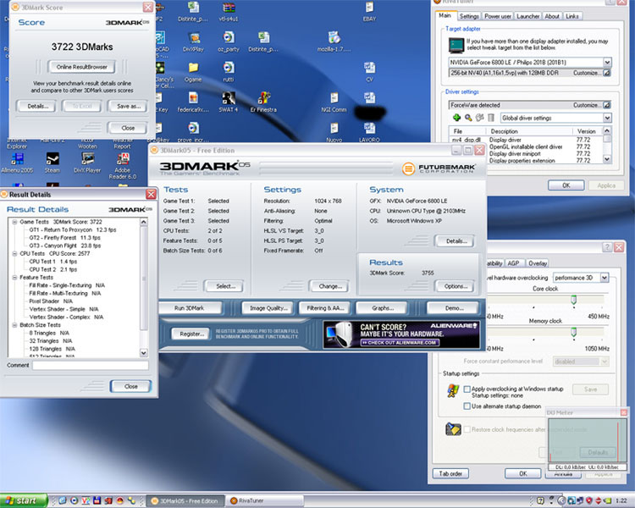Switch to RivaTuner taskbar button
The height and width of the screenshot is (508, 635).
[265, 501]
